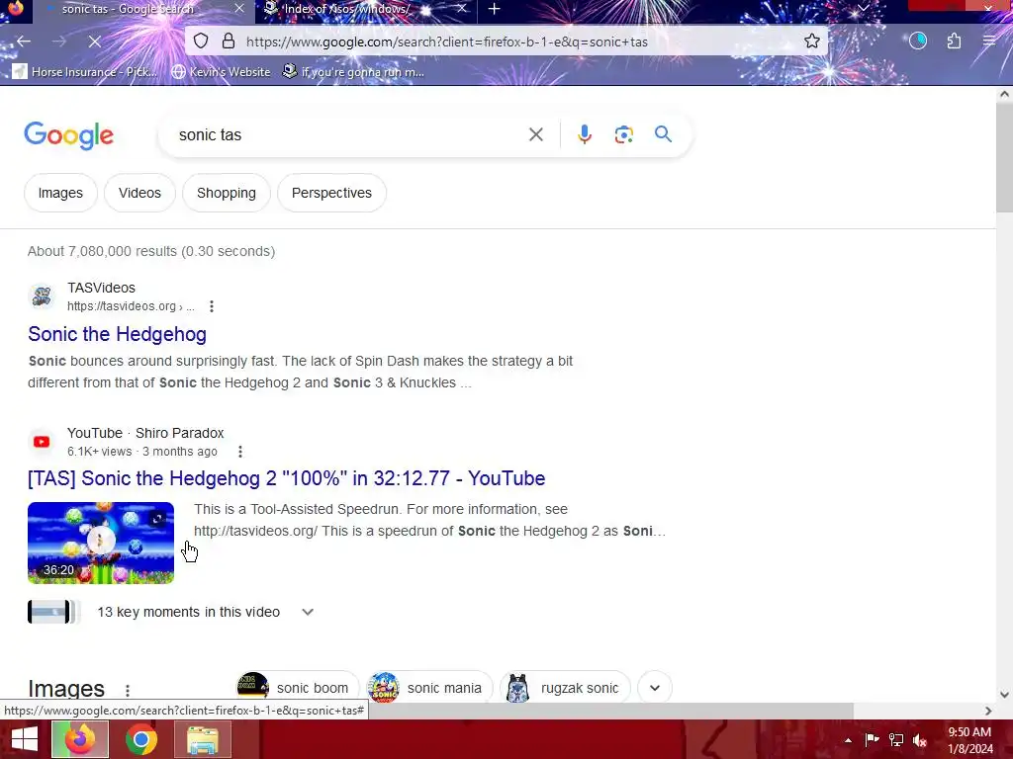1013x759 pixels.
Task: Click the 'https://tasvideos.org' URL text
Action: [x=122, y=306]
